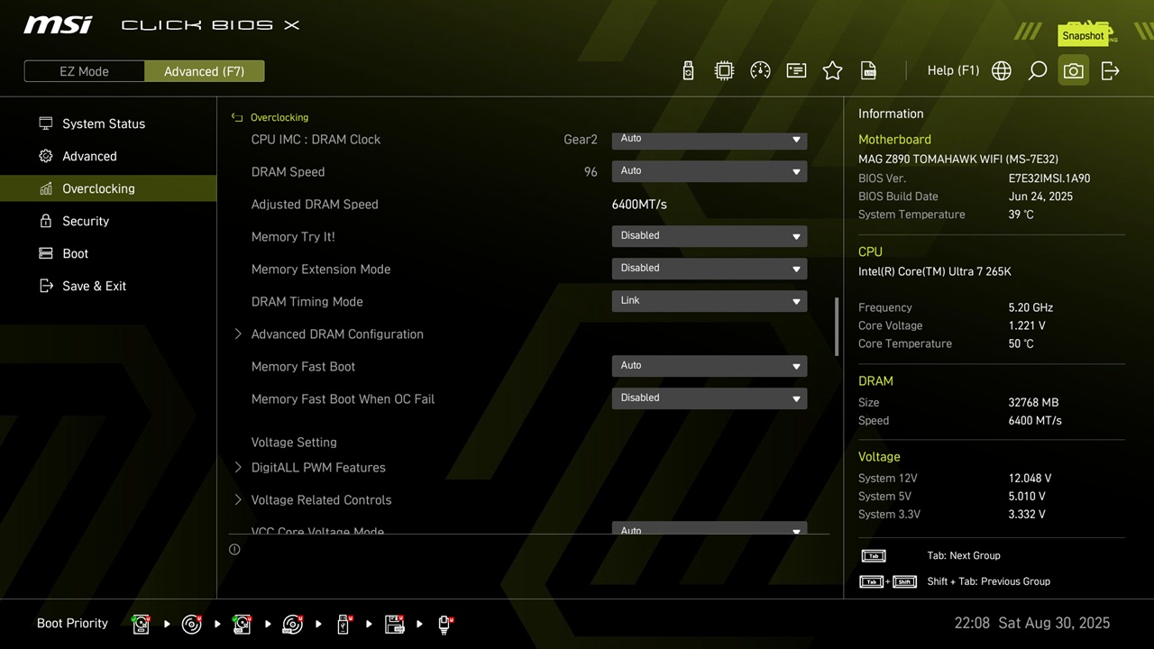Click the 'Tab: Next Group' hint text
Viewport: 1154px width, 649px height.
[x=964, y=555]
